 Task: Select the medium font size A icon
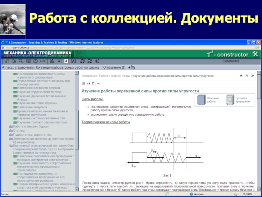(66, 61)
